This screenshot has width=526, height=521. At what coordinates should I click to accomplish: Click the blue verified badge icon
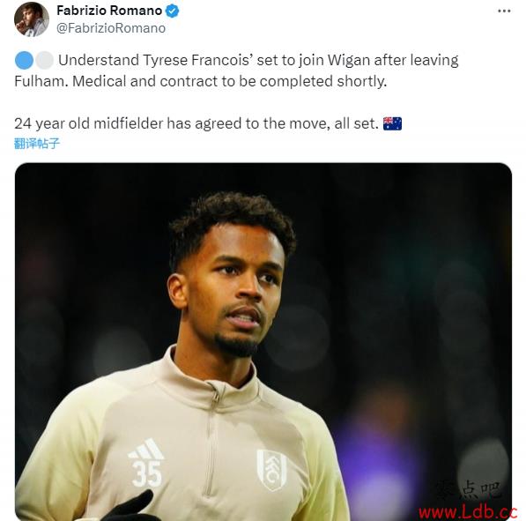[x=173, y=11]
